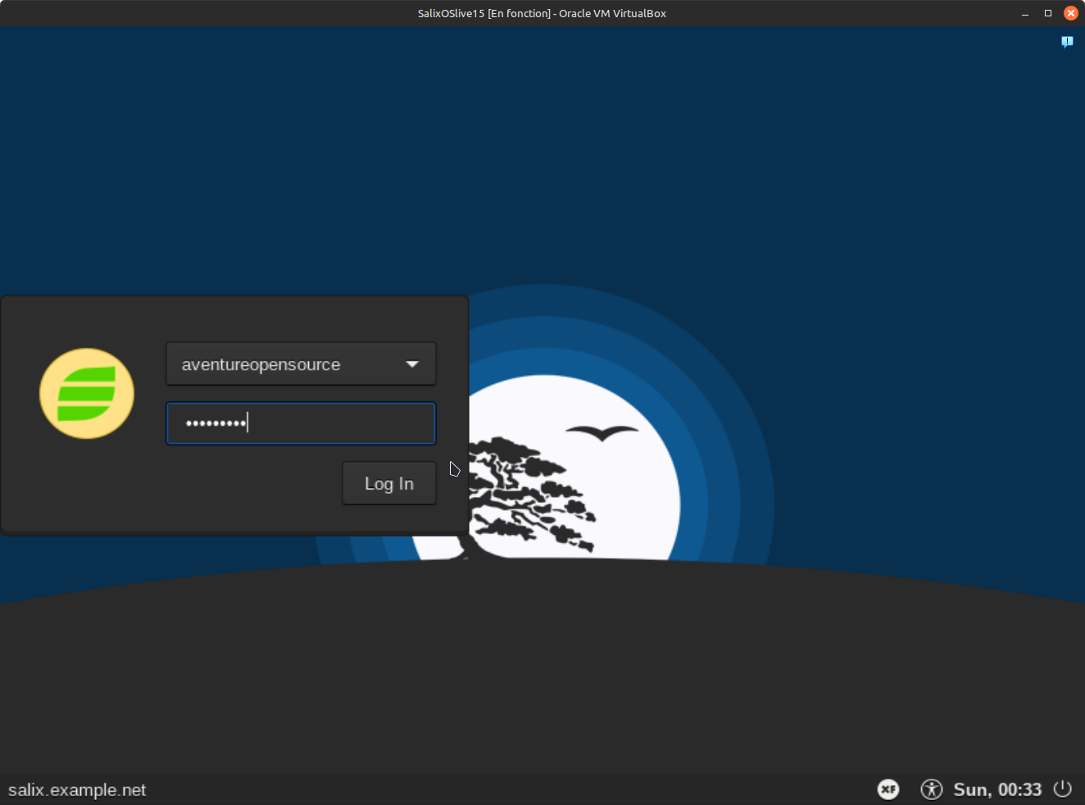
Task: Click the salix.example.net hostname label
Action: 77,790
